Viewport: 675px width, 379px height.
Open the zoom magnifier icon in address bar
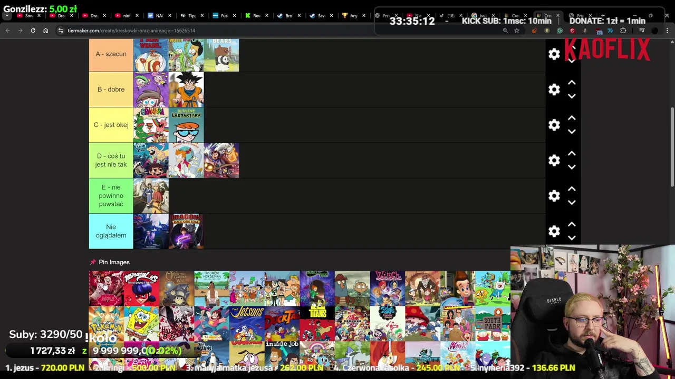point(505,31)
